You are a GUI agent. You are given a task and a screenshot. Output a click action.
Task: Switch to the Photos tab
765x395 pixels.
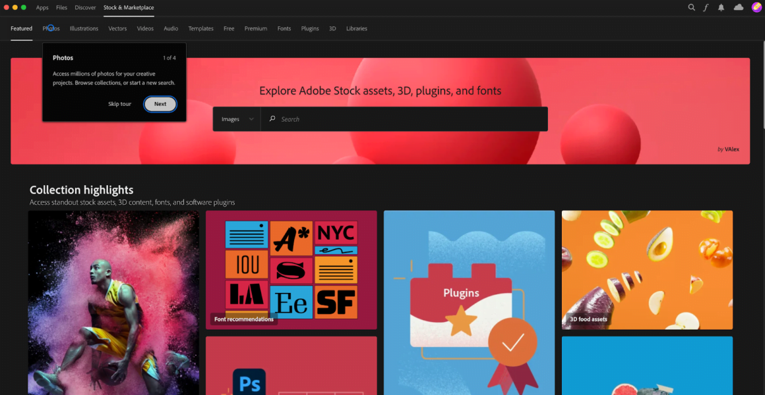[x=51, y=28]
